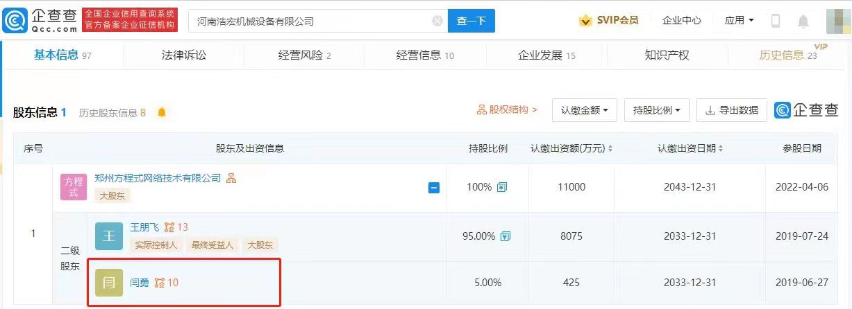Viewport: 852px width, 309px height.
Task: Switch to 企业发展 tab
Action: point(546,55)
